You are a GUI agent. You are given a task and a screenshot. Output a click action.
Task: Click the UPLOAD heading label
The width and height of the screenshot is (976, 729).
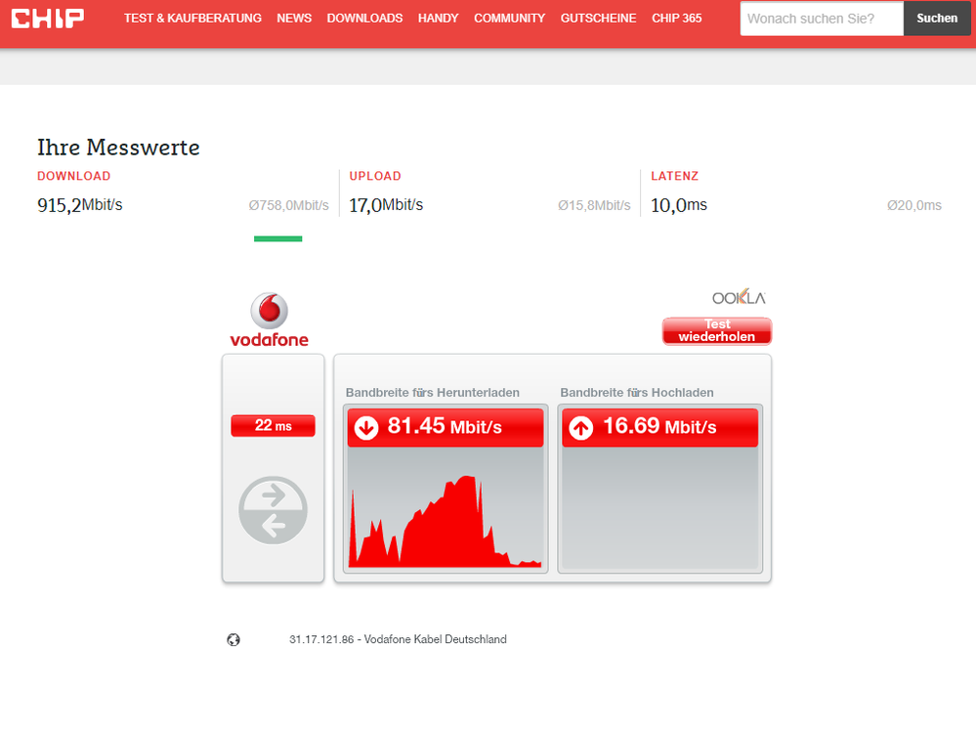375,176
